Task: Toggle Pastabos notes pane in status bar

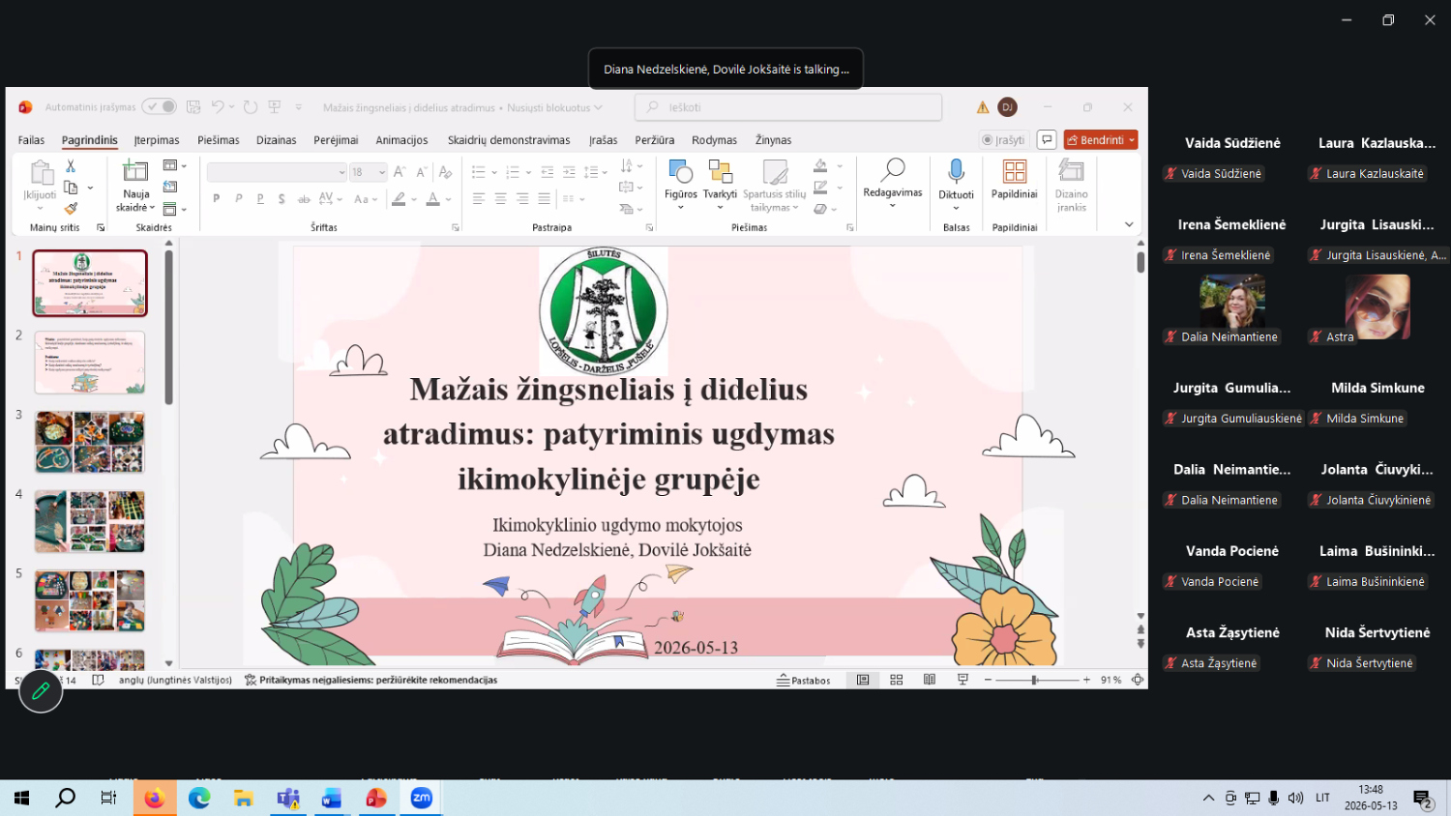Action: [x=803, y=681]
